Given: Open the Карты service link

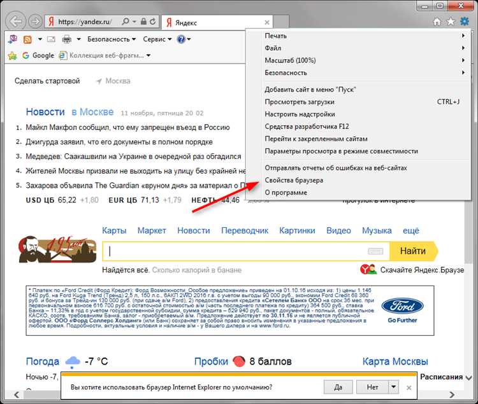Looking at the screenshot, I should coord(114,230).
